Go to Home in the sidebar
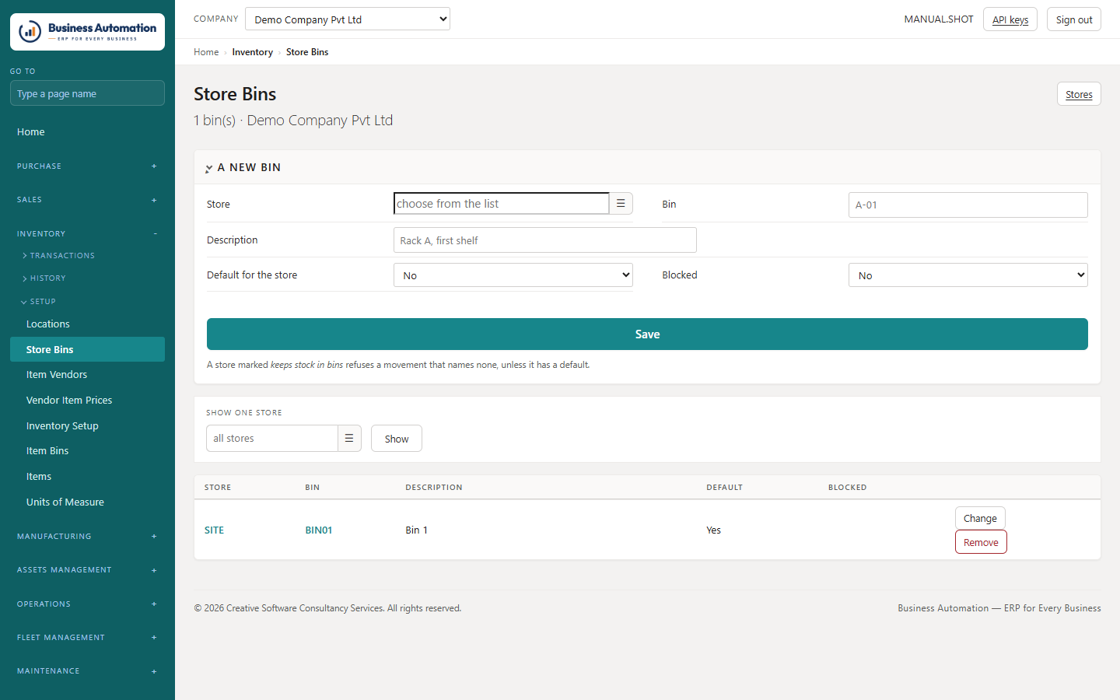Image resolution: width=1120 pixels, height=700 pixels. tap(87, 132)
